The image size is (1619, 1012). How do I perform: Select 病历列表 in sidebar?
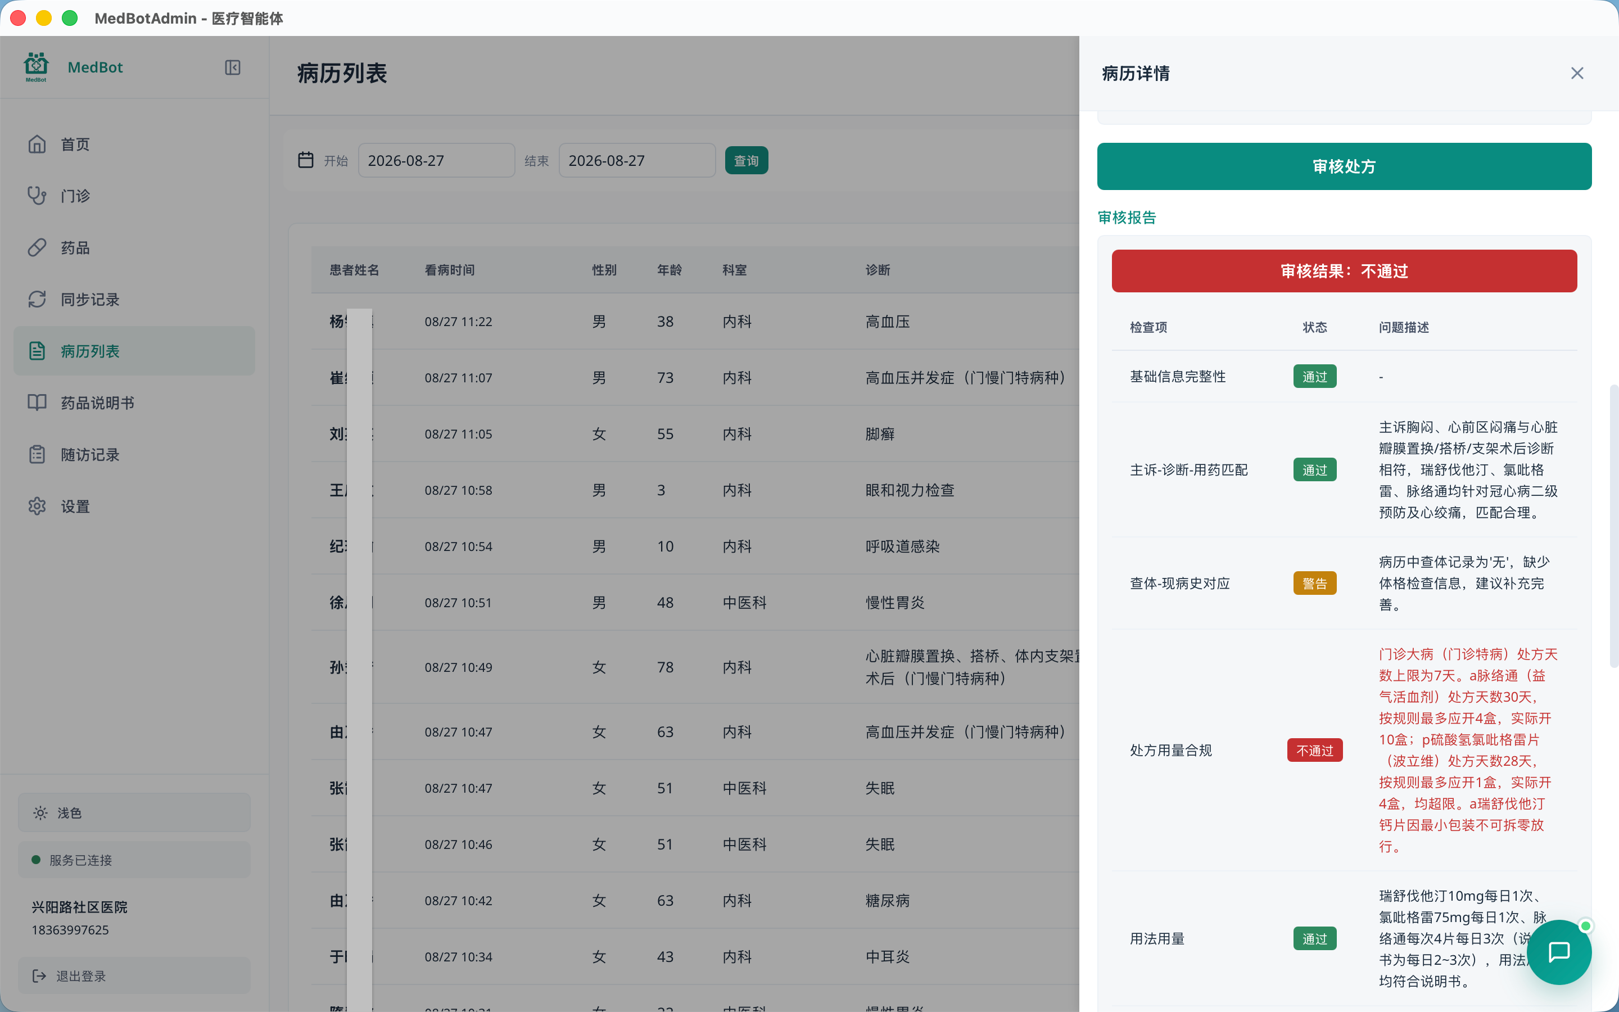(134, 351)
